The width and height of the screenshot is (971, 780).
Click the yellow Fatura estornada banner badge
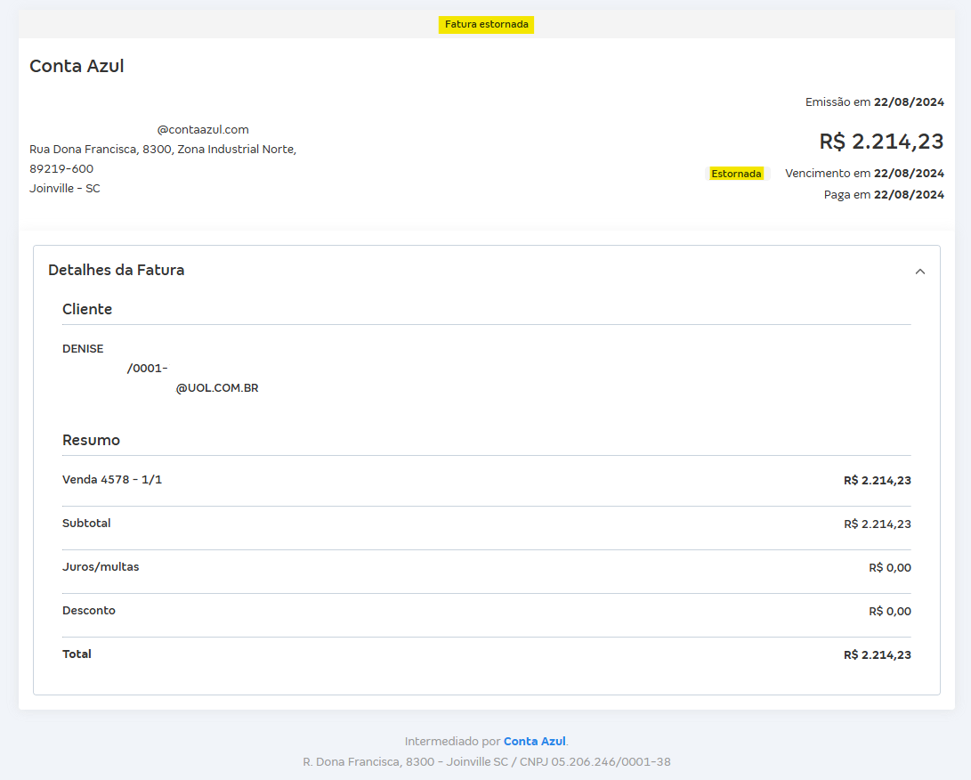tap(486, 24)
